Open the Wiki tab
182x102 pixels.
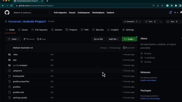pyautogui.click(x=85, y=30)
